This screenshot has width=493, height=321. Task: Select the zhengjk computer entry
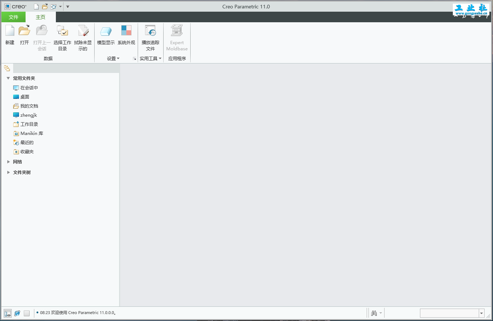[x=25, y=115]
